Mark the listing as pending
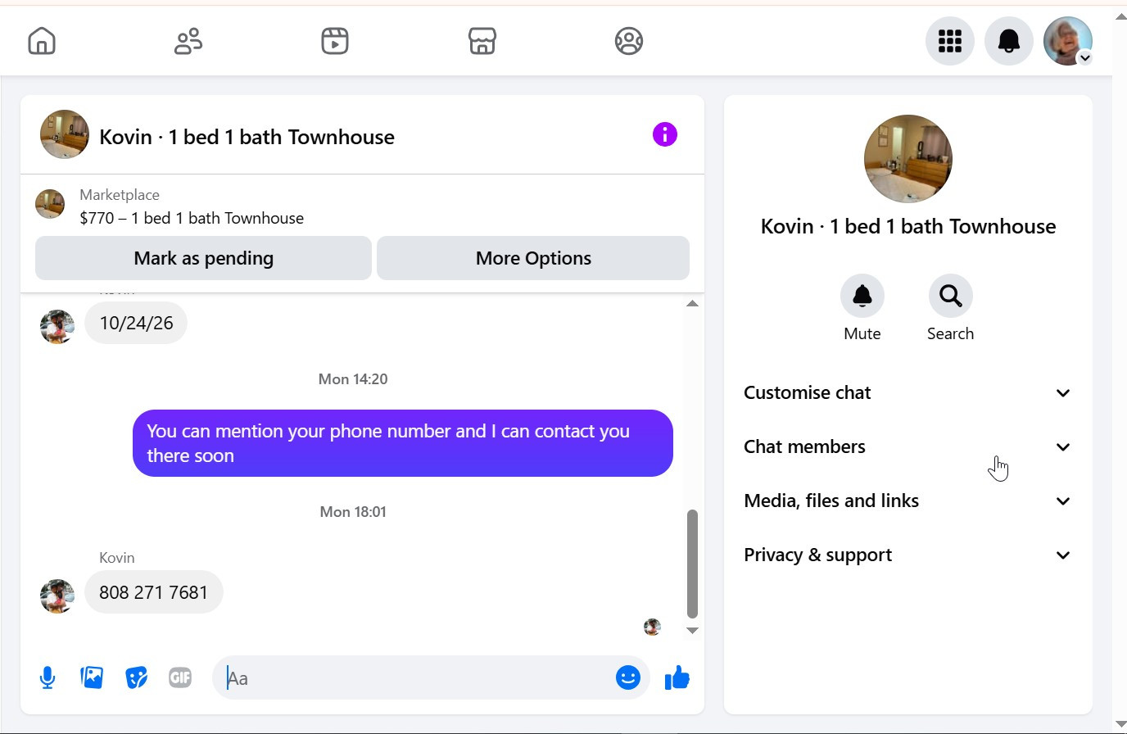Image resolution: width=1127 pixels, height=734 pixels. pos(203,258)
